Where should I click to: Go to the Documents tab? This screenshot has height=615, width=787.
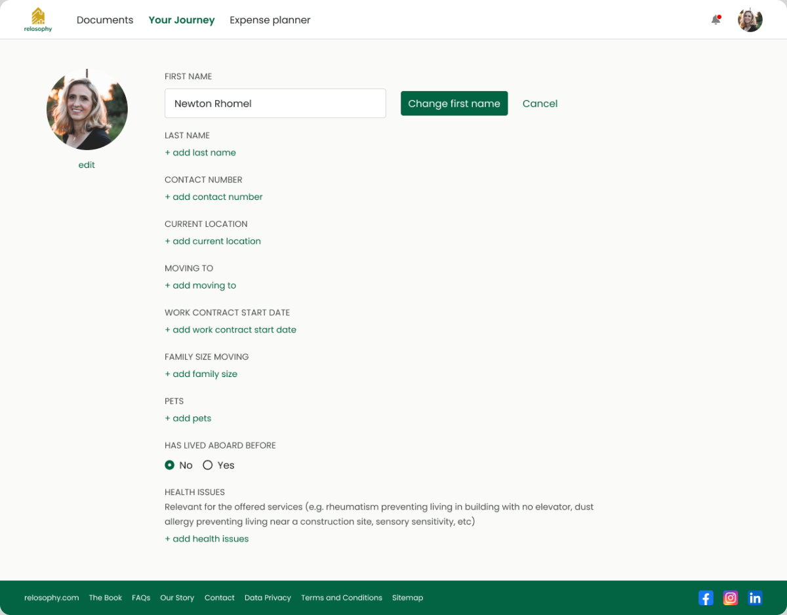click(x=105, y=20)
